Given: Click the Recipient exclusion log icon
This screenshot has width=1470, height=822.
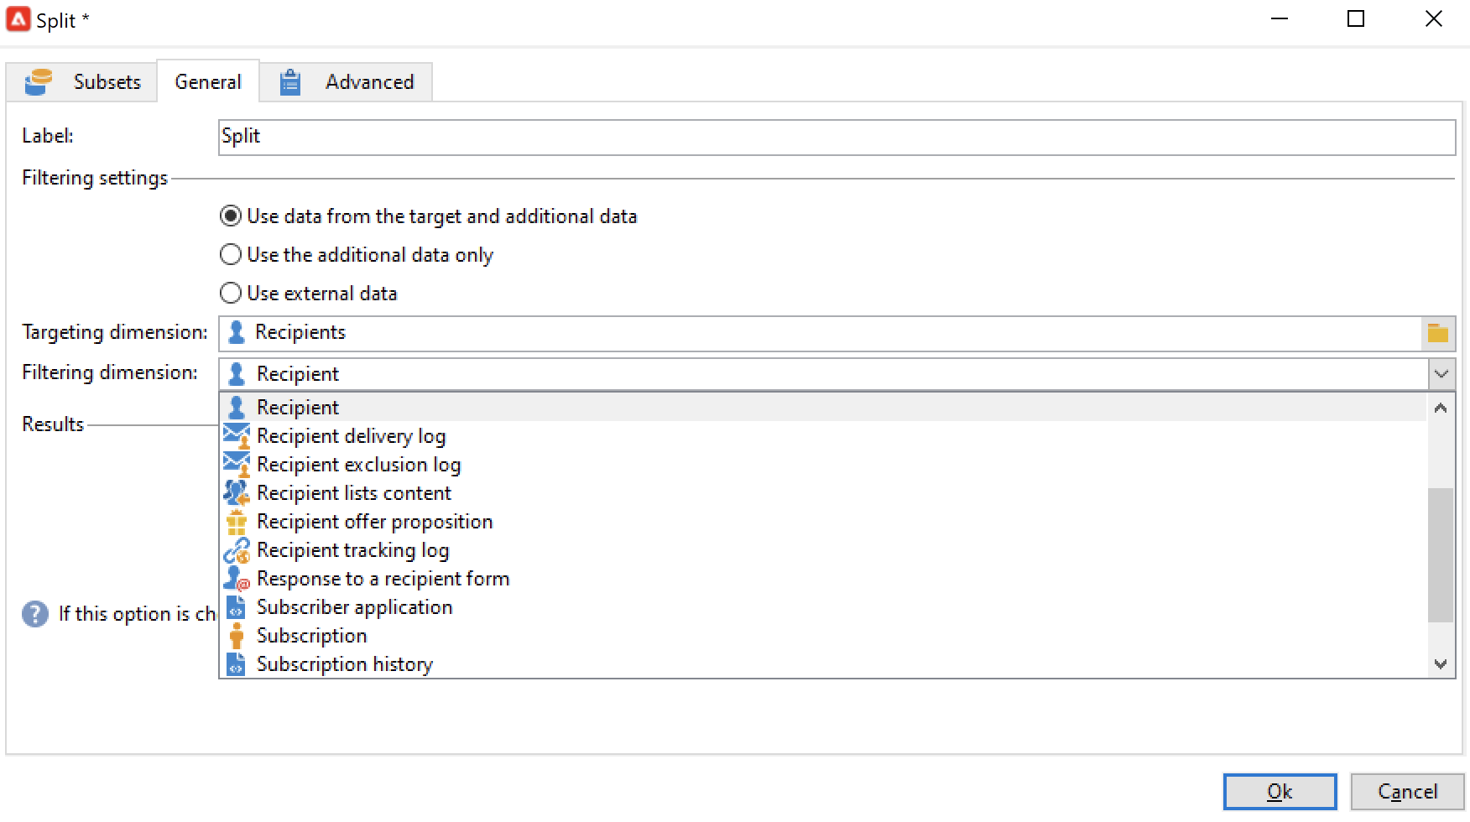Looking at the screenshot, I should (x=237, y=465).
